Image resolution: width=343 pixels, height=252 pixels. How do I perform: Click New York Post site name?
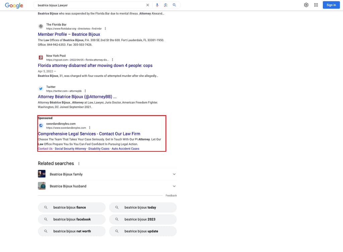click(56, 56)
